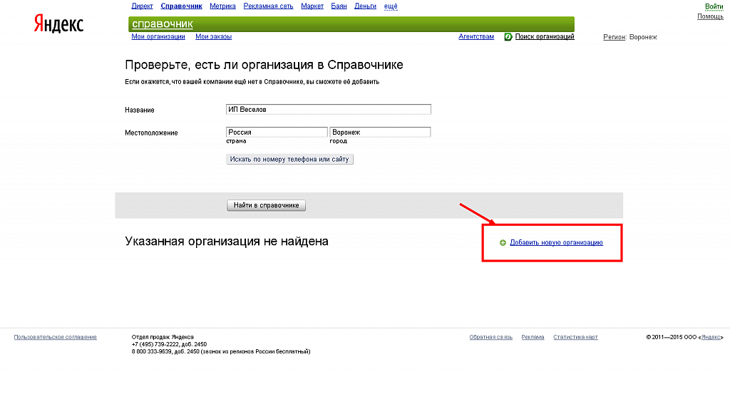Image resolution: width=730 pixels, height=399 pixels.
Task: Focus the страна field containing Россия
Action: click(x=277, y=132)
